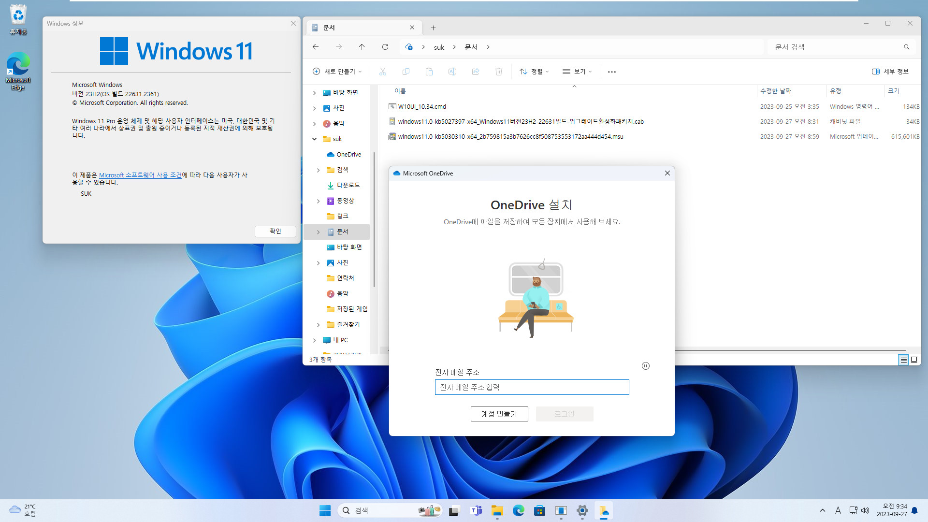Open notification bell in system tray
This screenshot has width=928, height=522.
coord(914,510)
